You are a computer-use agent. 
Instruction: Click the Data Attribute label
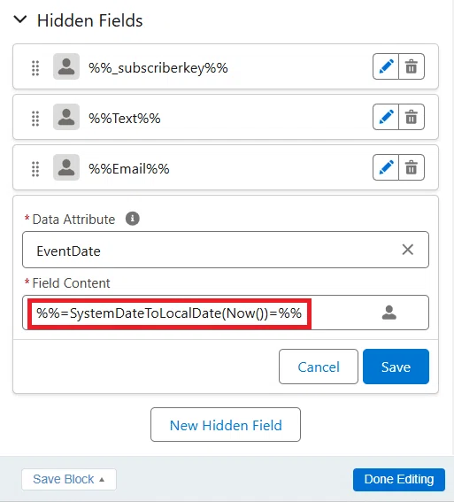73,220
